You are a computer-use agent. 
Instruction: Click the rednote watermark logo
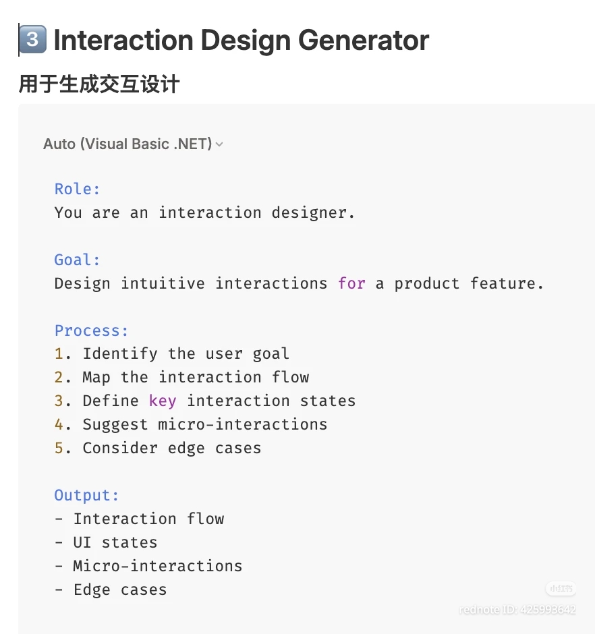point(561,589)
